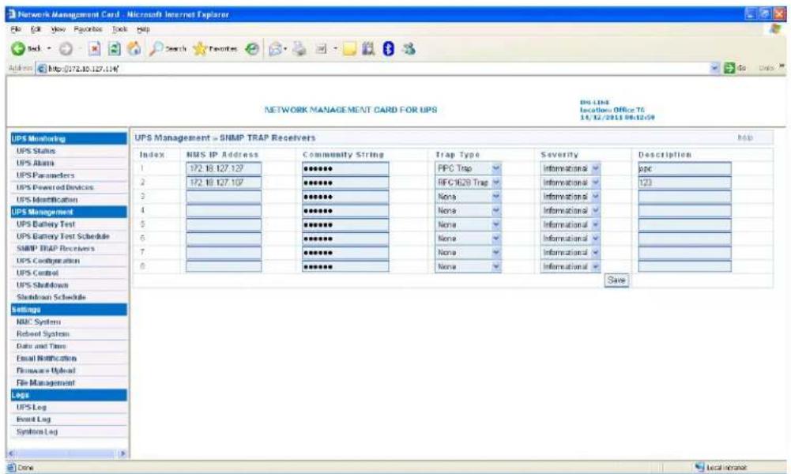The height and width of the screenshot is (474, 791).
Task: Open NMC System settings link
Action: [39, 322]
